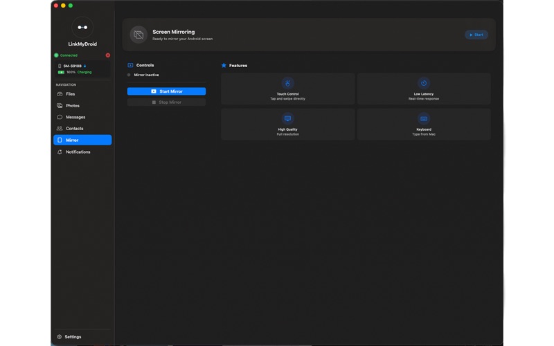Click the Mirror phone icon in sidebar
This screenshot has width=554, height=346.
pos(60,140)
